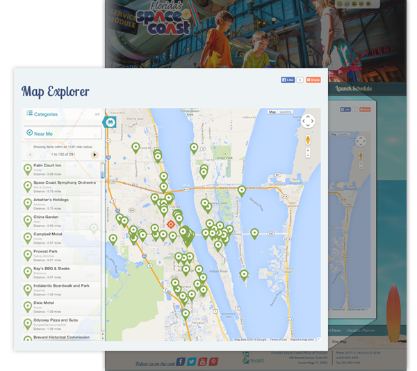Click marker on Martin Andersen Beachline Expressway bridge

coord(241,191)
